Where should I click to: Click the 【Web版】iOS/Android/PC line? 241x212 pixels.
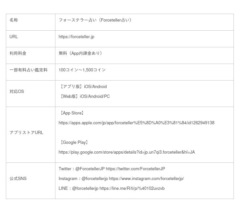click(84, 97)
